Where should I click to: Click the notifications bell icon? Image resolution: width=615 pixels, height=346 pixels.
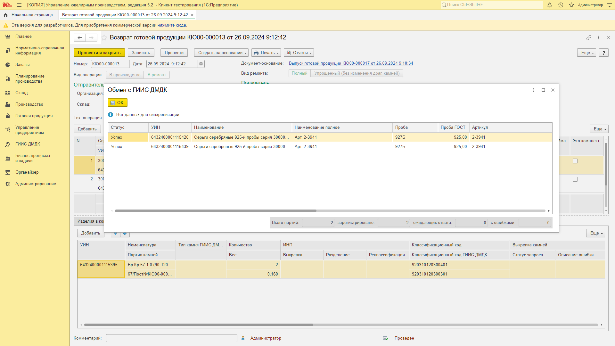(x=550, y=5)
